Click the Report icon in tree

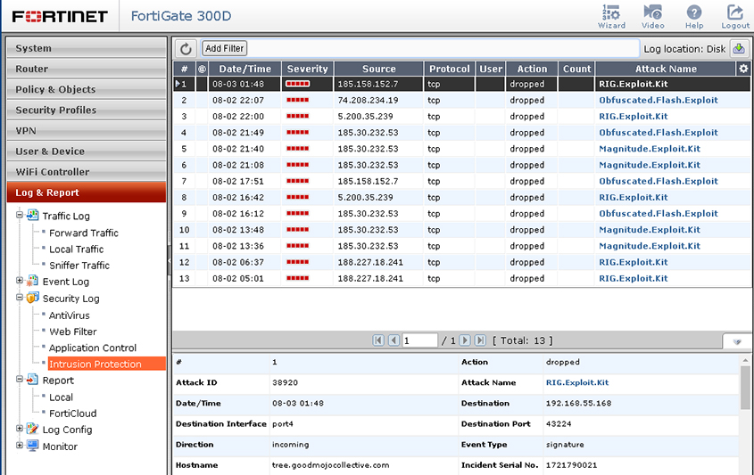coord(32,380)
